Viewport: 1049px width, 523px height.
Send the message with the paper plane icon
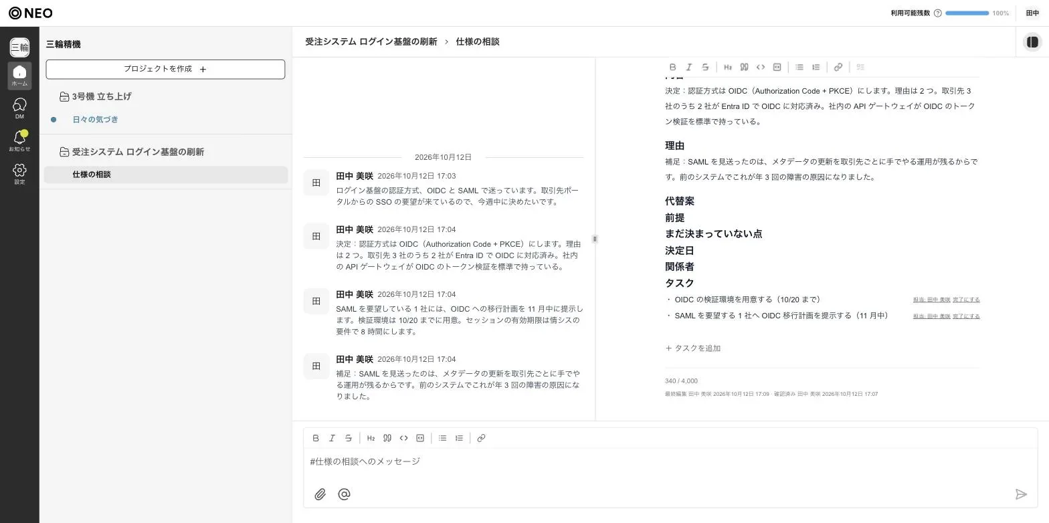click(1021, 494)
